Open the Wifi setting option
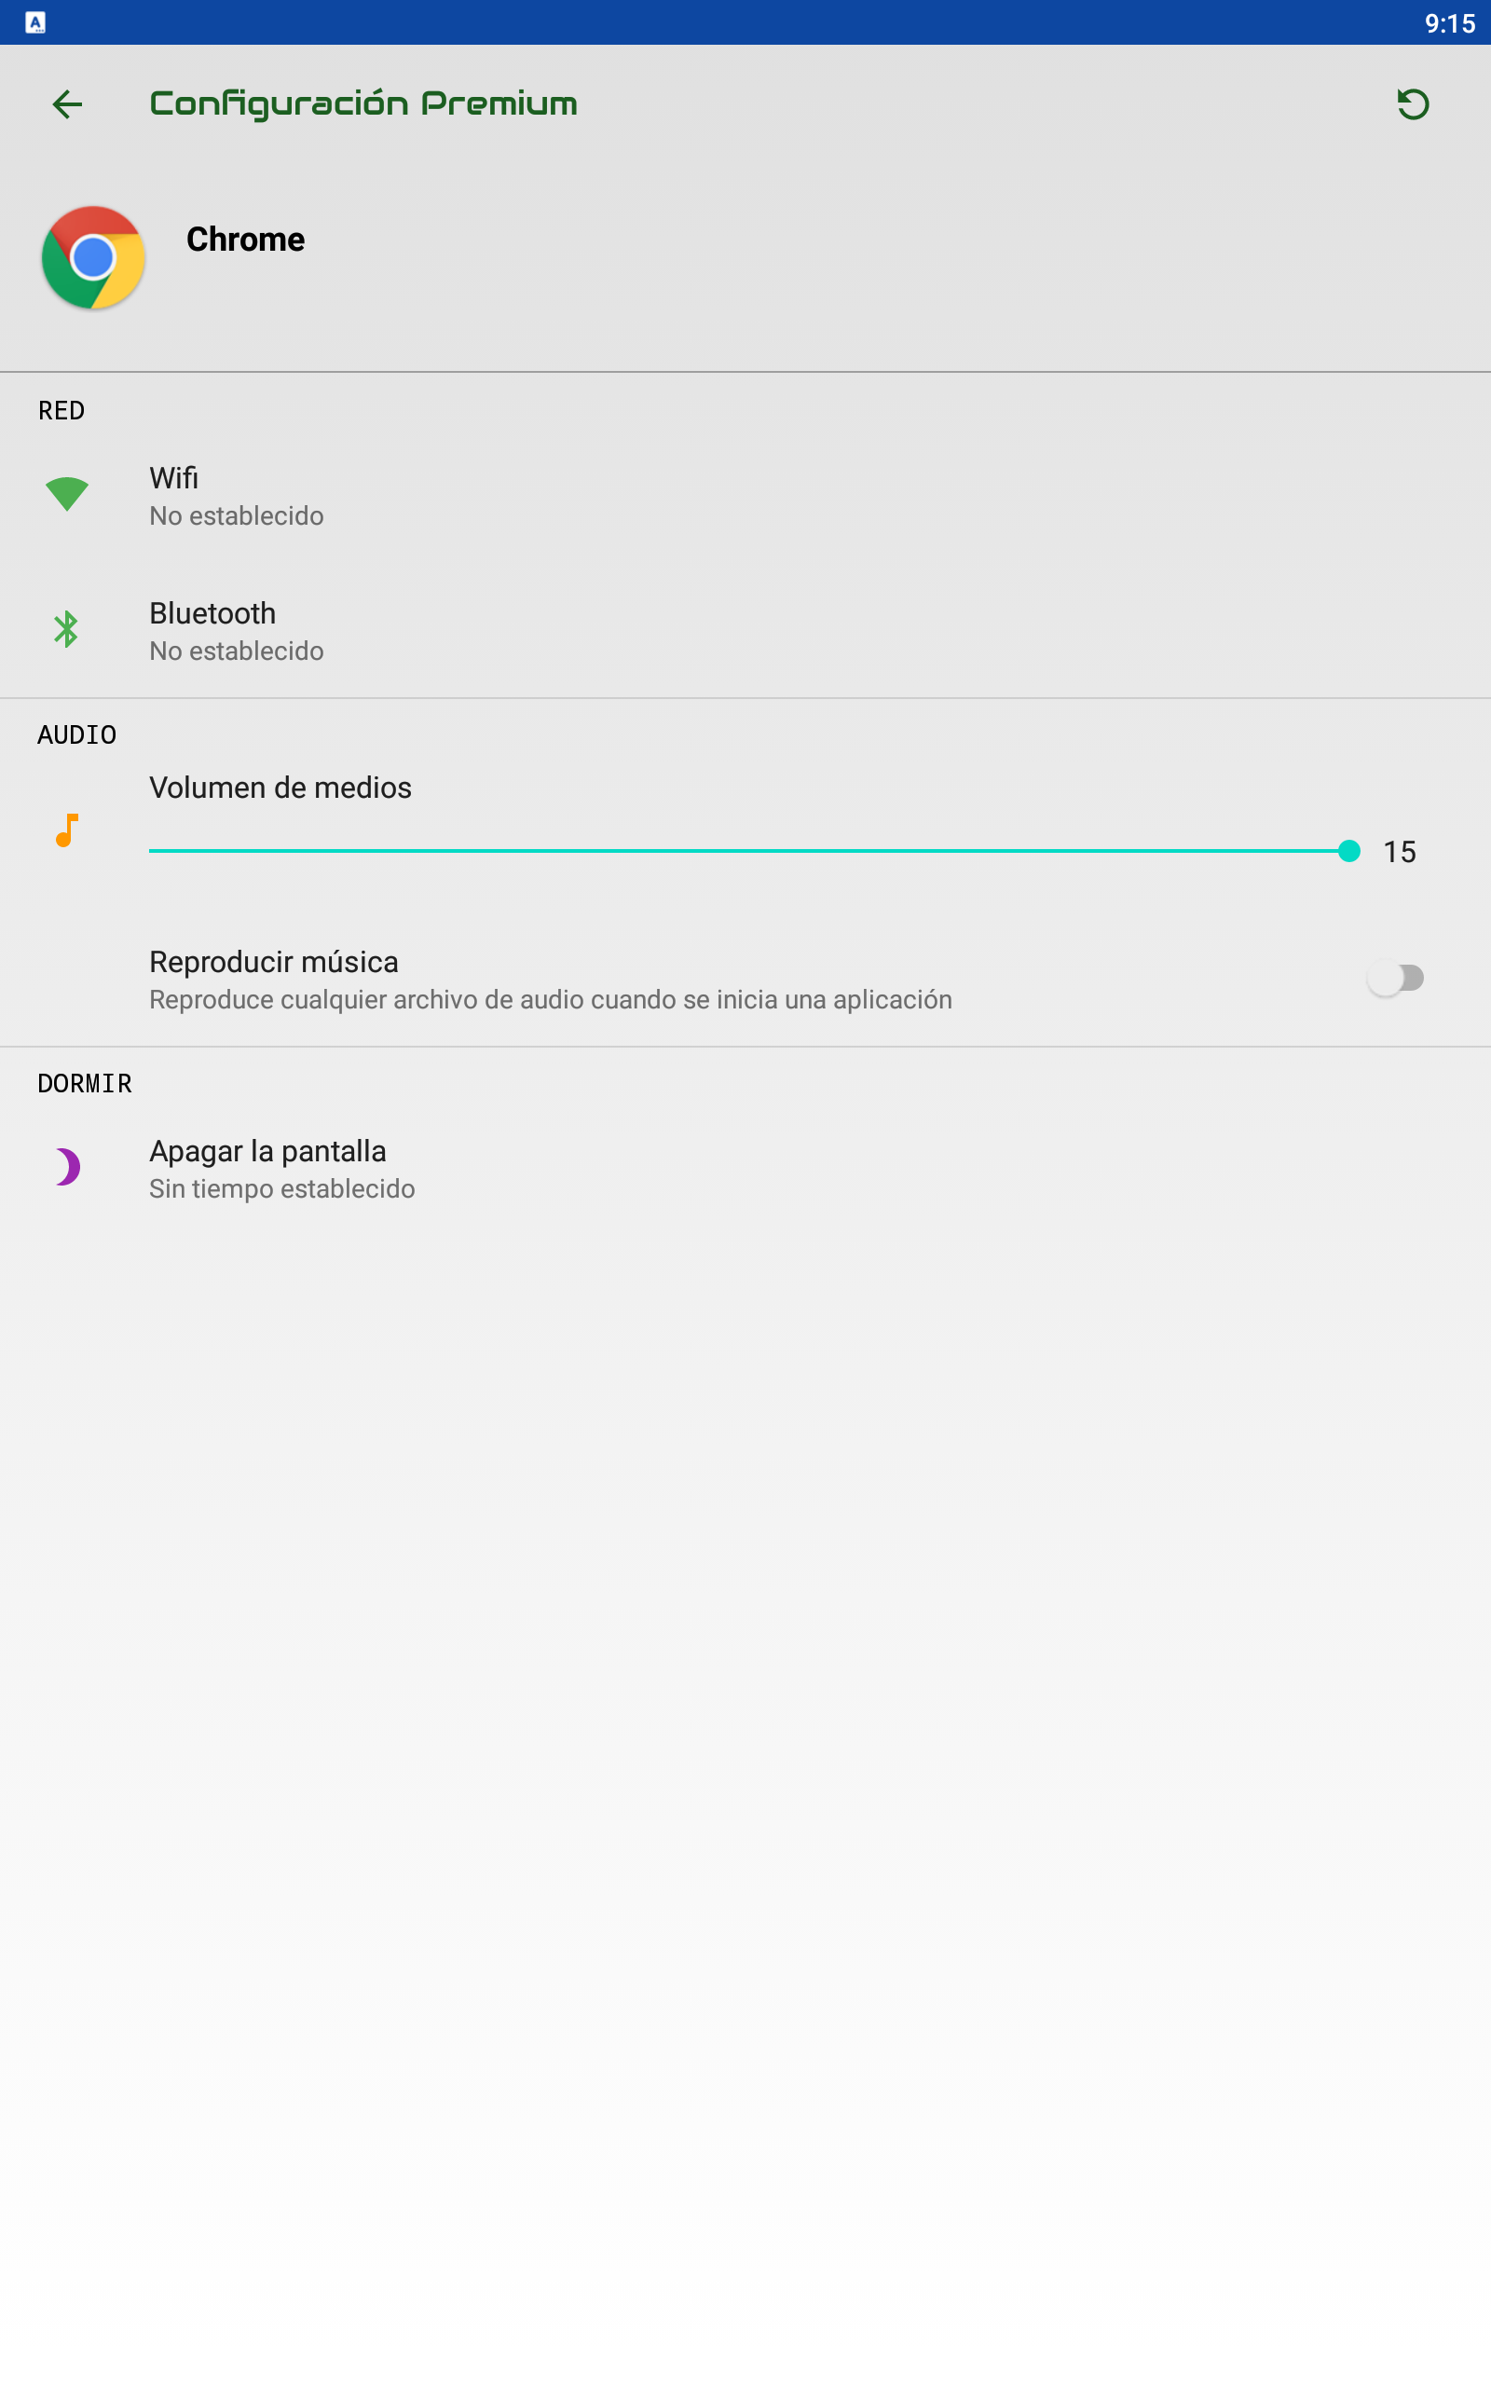 click(745, 496)
